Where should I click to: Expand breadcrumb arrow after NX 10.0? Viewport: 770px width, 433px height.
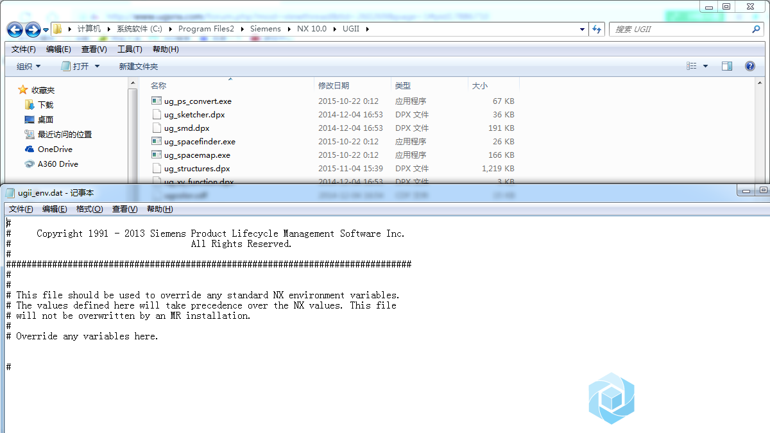(x=335, y=29)
